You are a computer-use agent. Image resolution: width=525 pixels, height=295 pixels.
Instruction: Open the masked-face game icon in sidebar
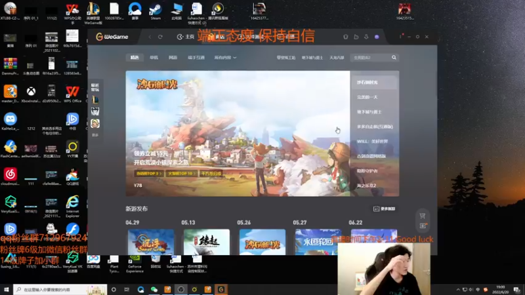[95, 111]
